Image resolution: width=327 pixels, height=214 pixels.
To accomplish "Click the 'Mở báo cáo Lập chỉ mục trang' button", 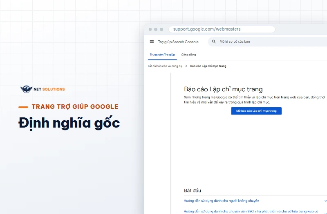I will coord(256,111).
